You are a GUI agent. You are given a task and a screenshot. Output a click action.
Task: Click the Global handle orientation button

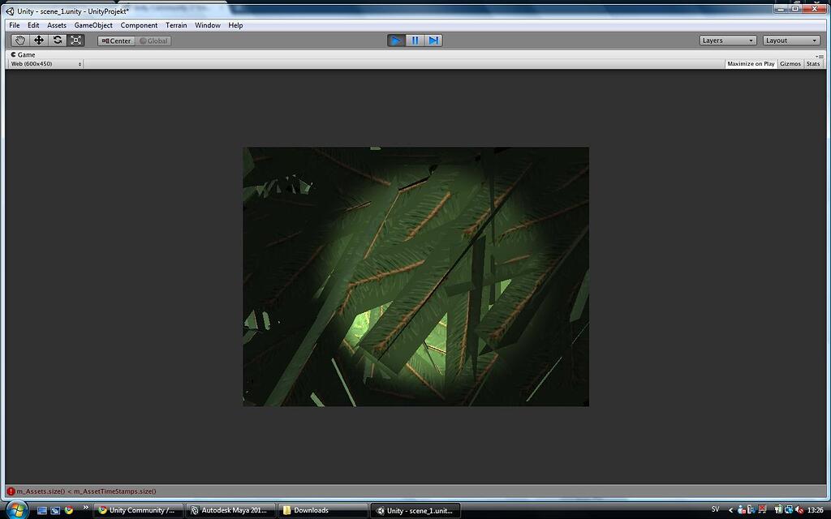point(153,40)
